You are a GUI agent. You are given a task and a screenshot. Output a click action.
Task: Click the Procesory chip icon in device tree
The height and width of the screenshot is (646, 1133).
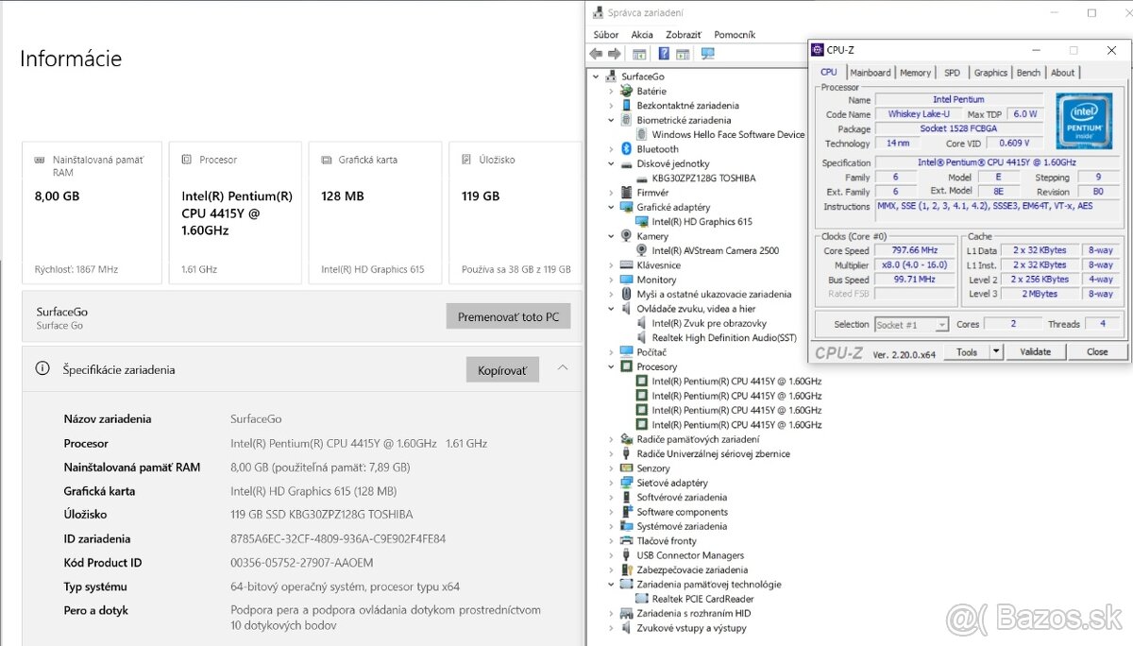coord(627,366)
